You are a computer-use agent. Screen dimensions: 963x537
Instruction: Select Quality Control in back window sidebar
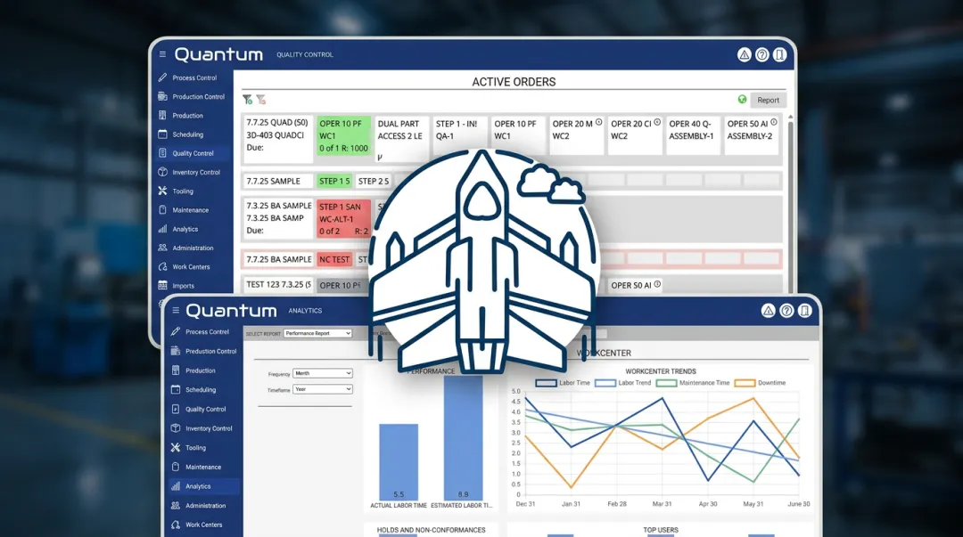(x=193, y=153)
